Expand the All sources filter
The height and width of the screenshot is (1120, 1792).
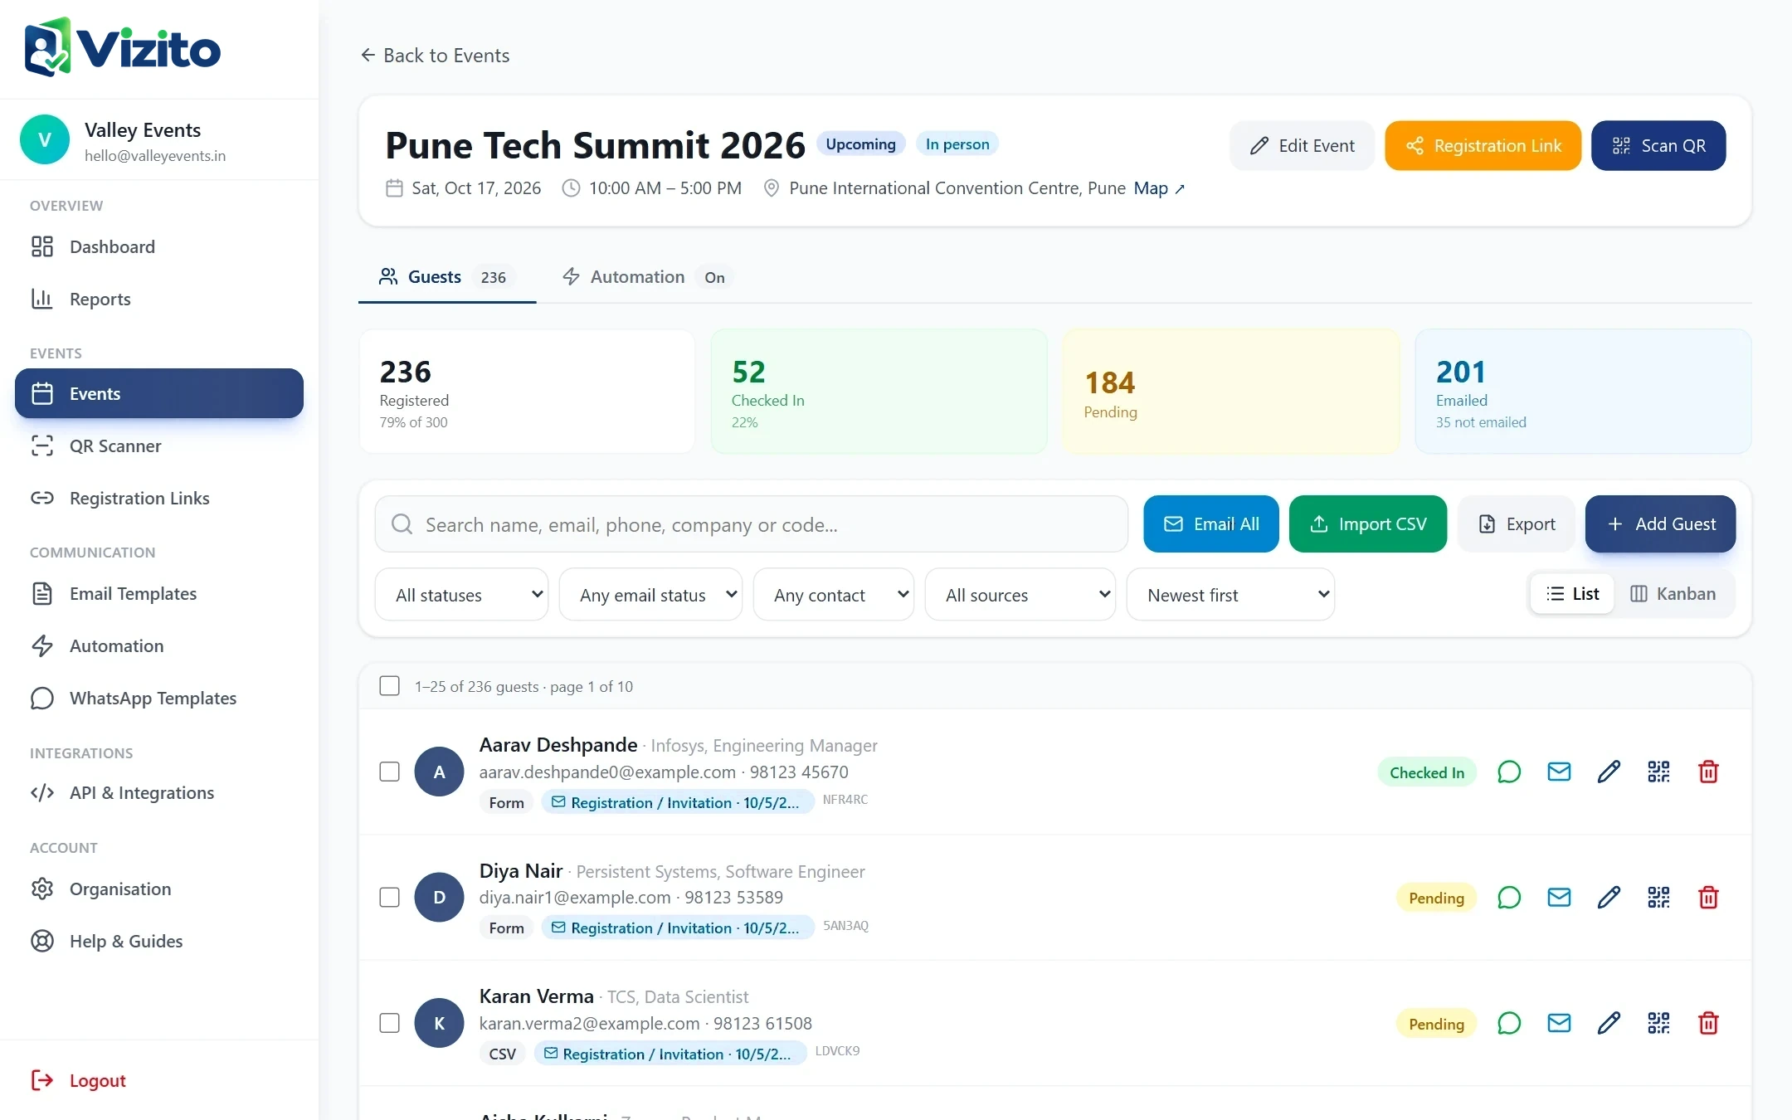click(x=1020, y=595)
